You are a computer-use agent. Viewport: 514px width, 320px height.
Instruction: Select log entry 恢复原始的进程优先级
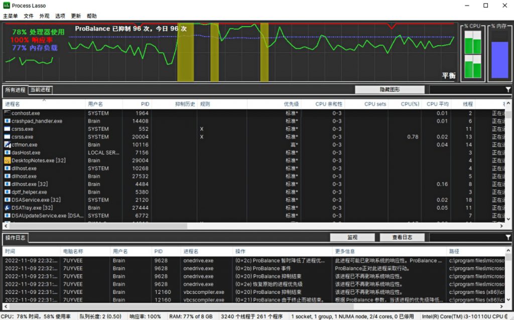tap(254, 284)
